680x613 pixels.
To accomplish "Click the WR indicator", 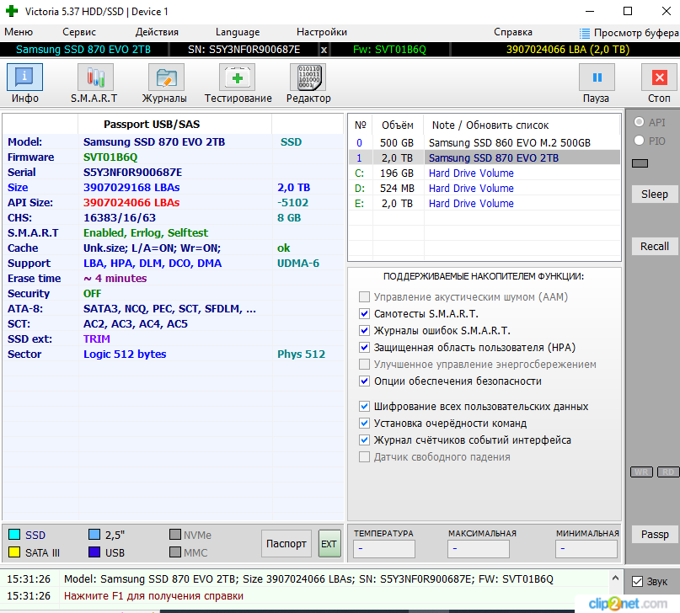I will point(641,472).
